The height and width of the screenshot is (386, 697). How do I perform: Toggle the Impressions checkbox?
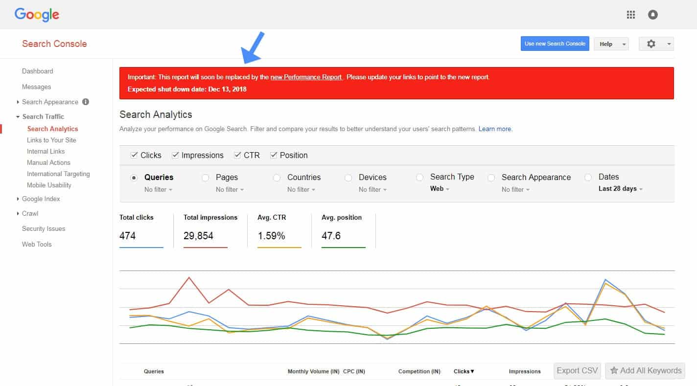[175, 155]
